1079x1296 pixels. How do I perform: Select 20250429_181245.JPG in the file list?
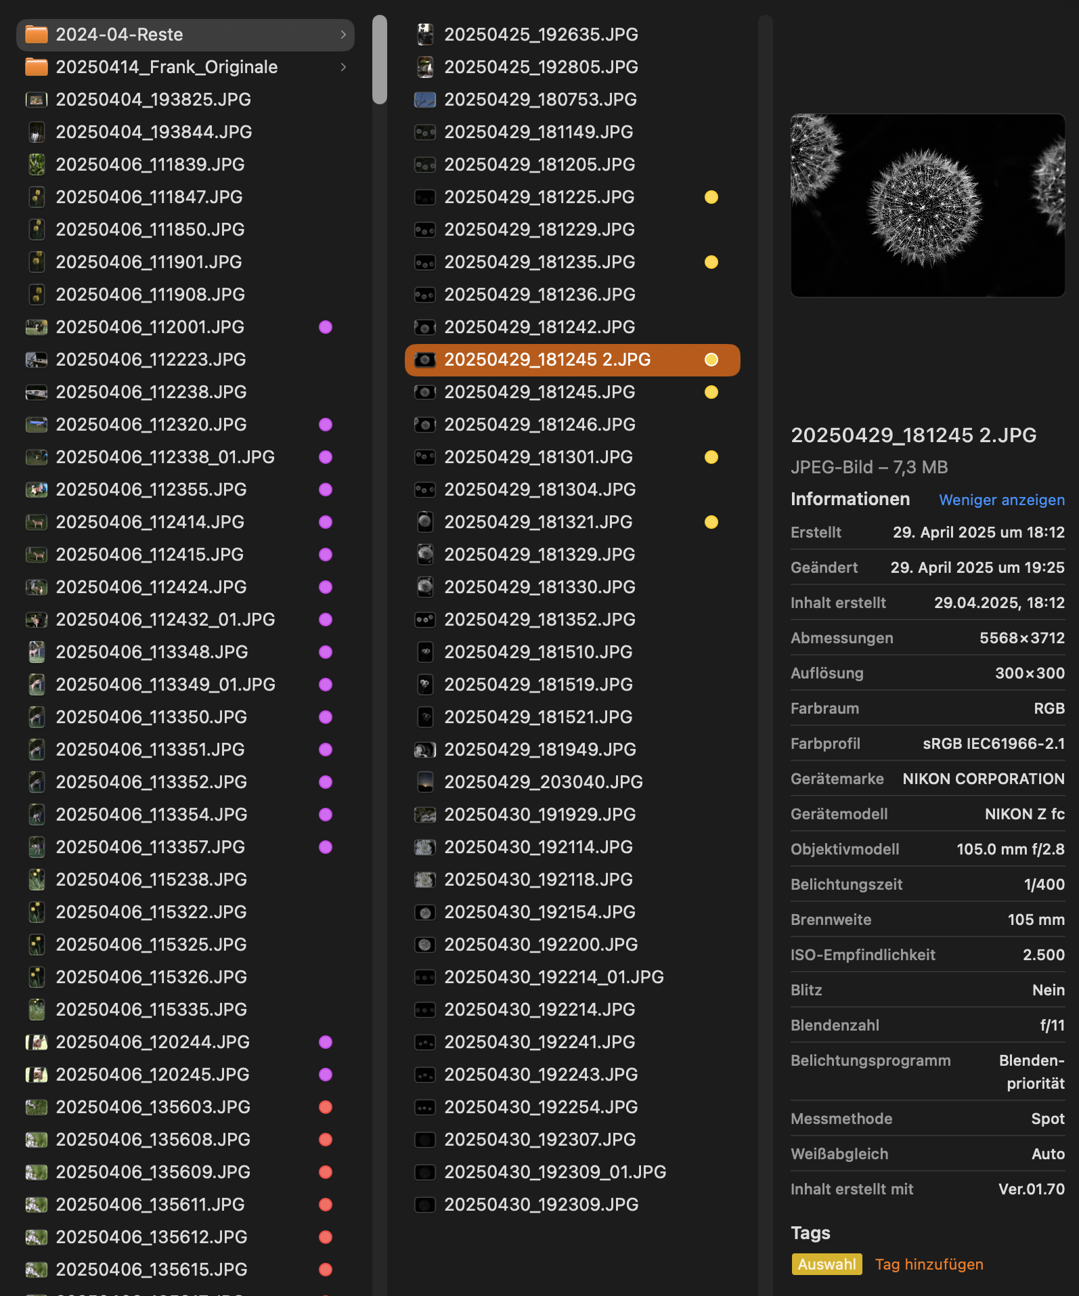point(539,392)
